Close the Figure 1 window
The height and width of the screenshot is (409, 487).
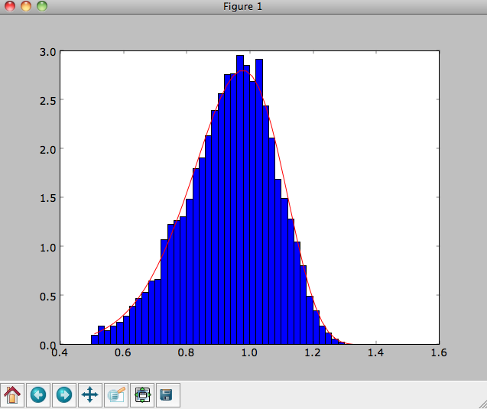(10, 6)
